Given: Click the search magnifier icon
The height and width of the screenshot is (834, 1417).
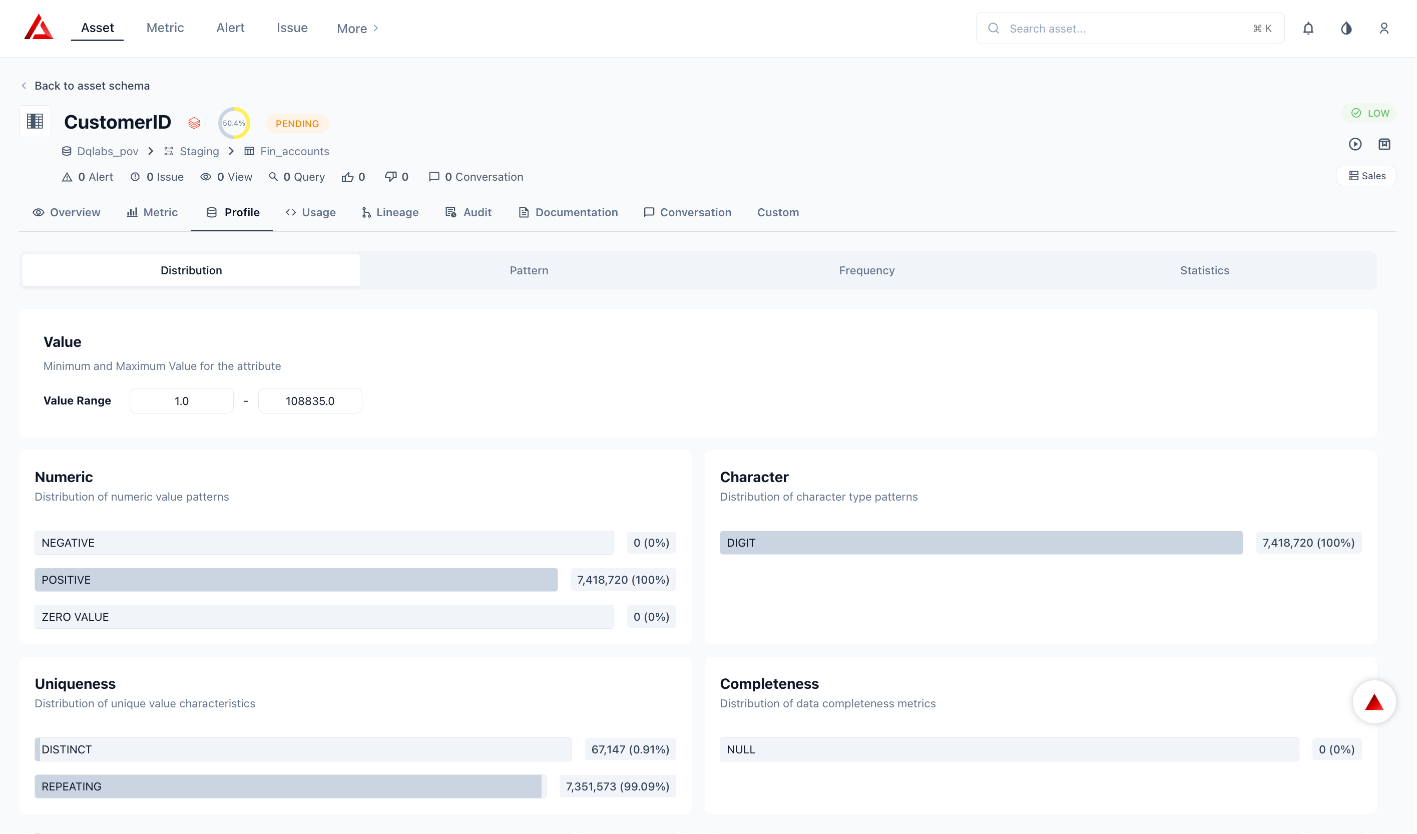Looking at the screenshot, I should pos(994,28).
